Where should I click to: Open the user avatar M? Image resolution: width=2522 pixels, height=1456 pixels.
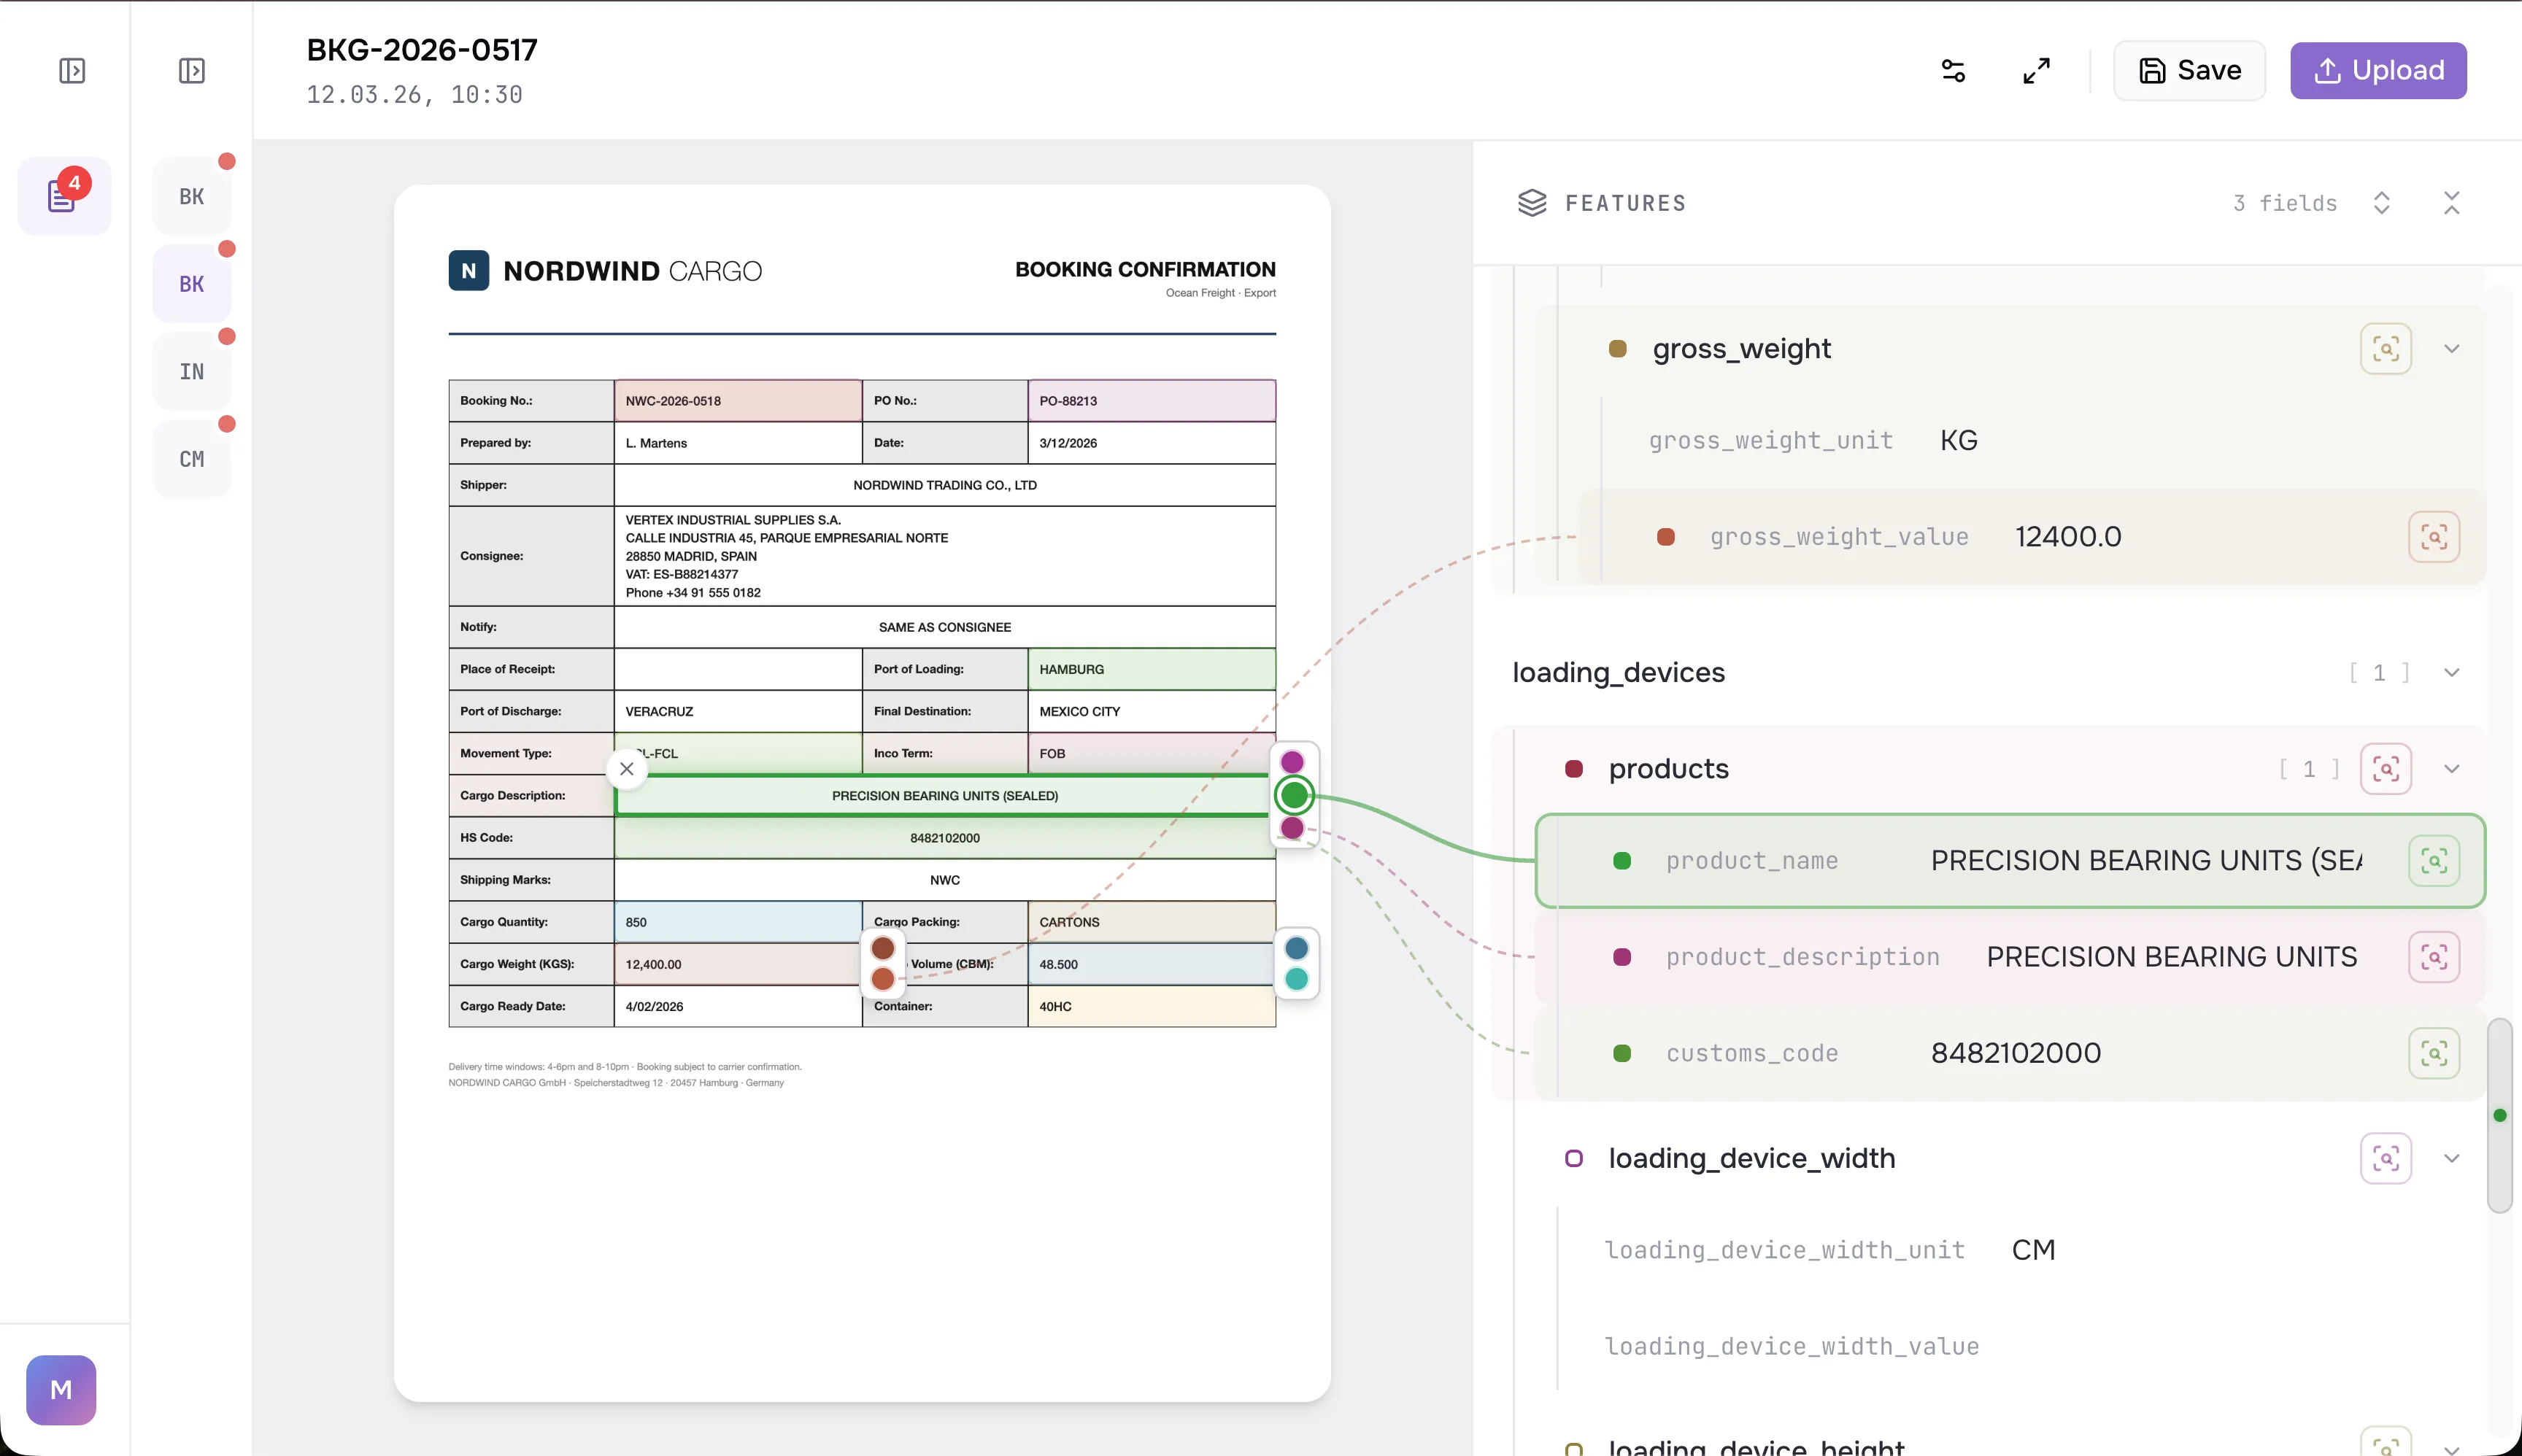click(x=61, y=1389)
